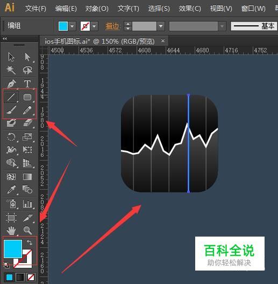
Task: Select the Pen tool
Action: [11, 84]
